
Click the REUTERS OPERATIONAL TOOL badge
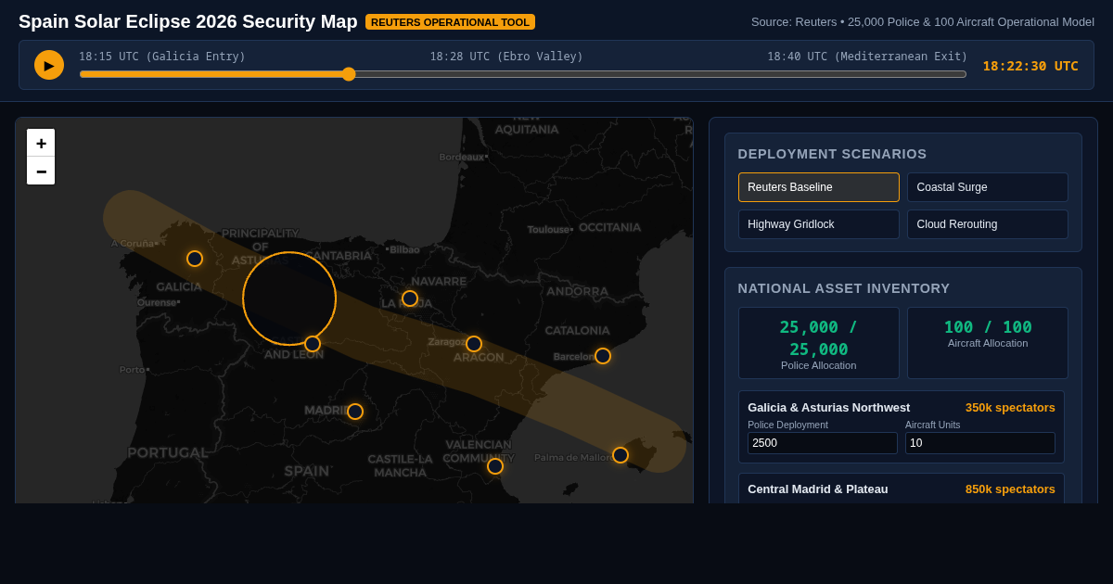point(450,22)
